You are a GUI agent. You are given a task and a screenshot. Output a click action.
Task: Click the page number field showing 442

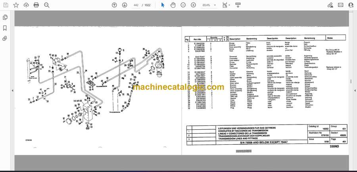click(x=136, y=5)
